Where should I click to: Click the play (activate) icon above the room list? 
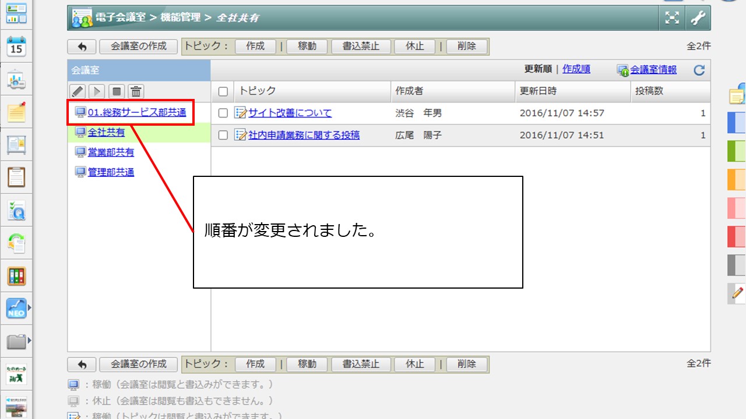click(96, 91)
